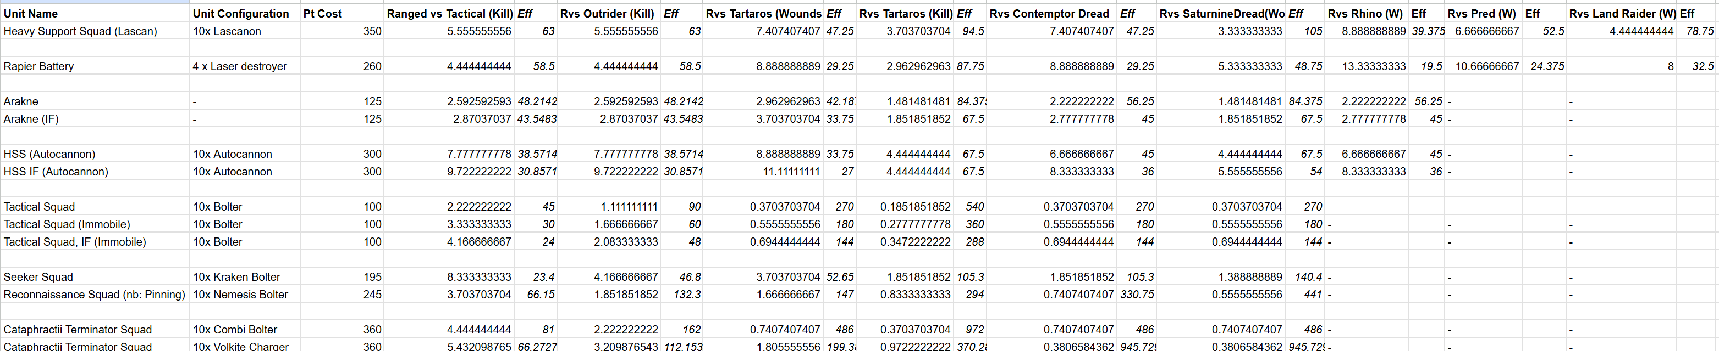Select the 'Rvs Outrider (Kill)' header
This screenshot has width=1719, height=351.
point(609,13)
